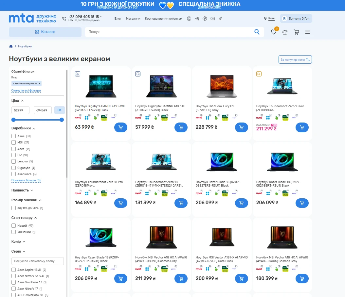This screenshot has width=345, height=297.
Task: Collapse the 'Виробники' filter section
Action: [x=23, y=128]
